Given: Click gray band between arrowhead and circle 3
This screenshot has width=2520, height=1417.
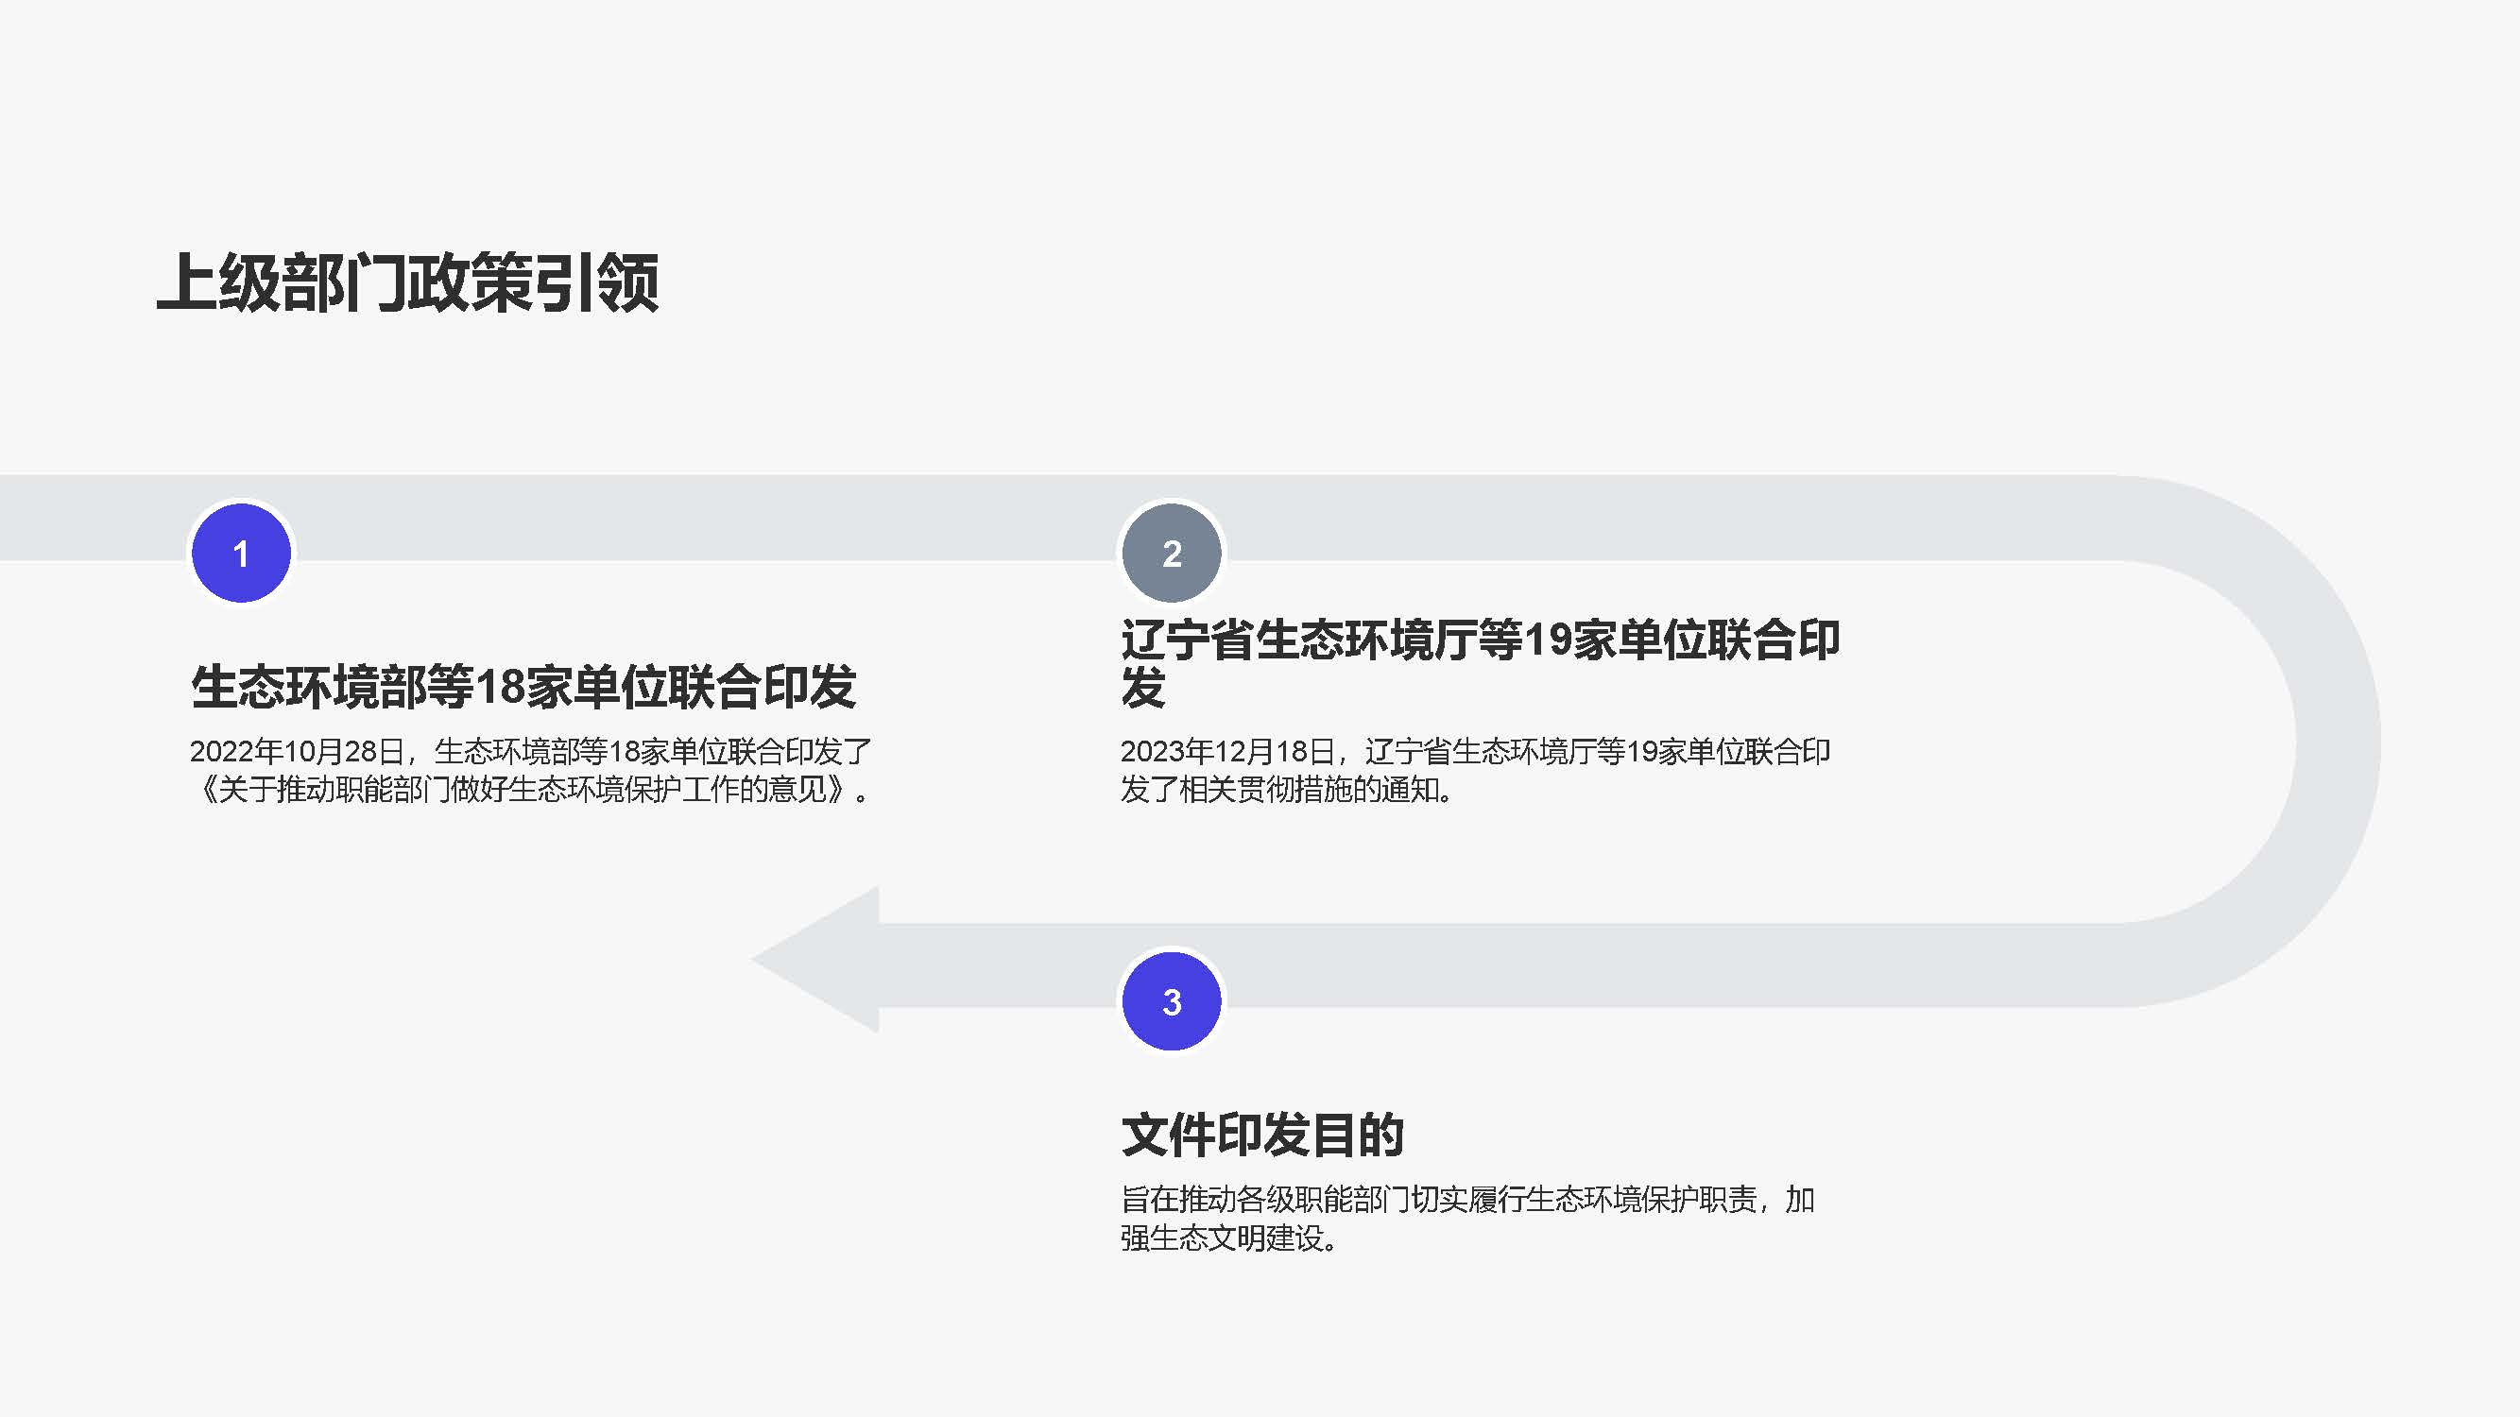Looking at the screenshot, I should 998,965.
